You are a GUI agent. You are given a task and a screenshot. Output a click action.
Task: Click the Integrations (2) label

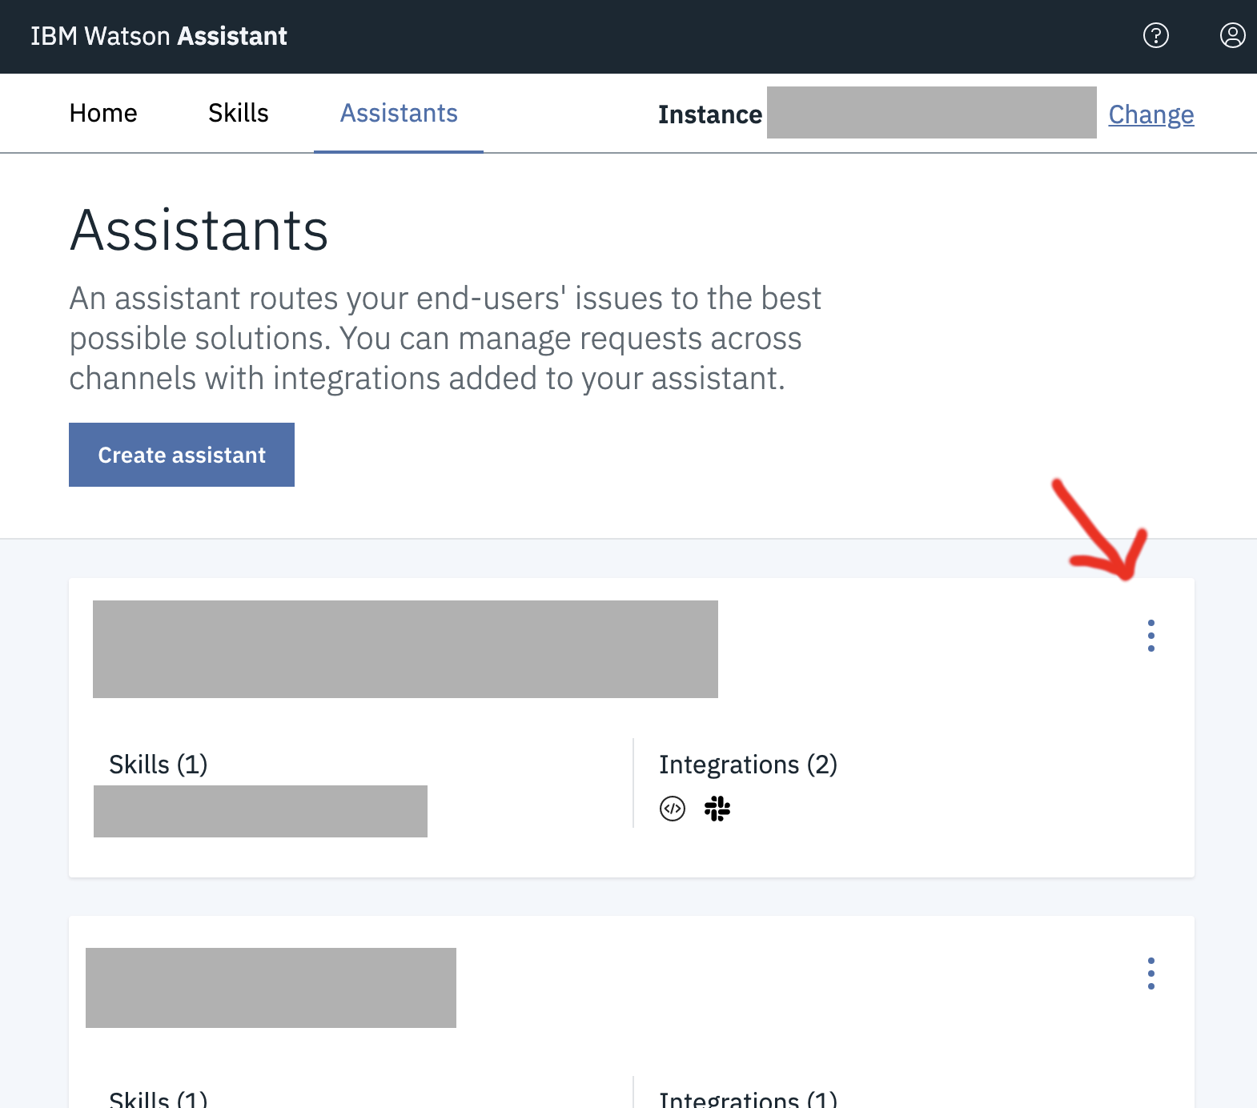pyautogui.click(x=749, y=765)
